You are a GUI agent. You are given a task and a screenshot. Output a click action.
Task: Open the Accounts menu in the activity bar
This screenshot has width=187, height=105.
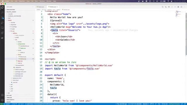point(2,95)
